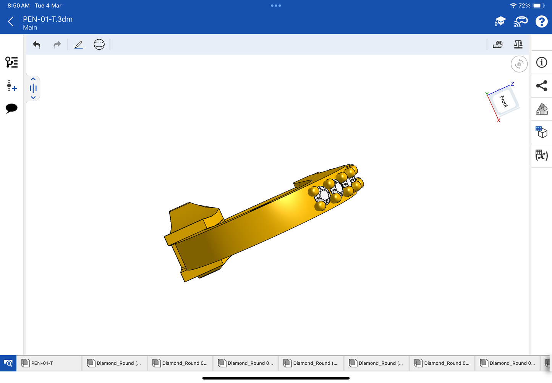Open the Measure tape tool

[498, 45]
